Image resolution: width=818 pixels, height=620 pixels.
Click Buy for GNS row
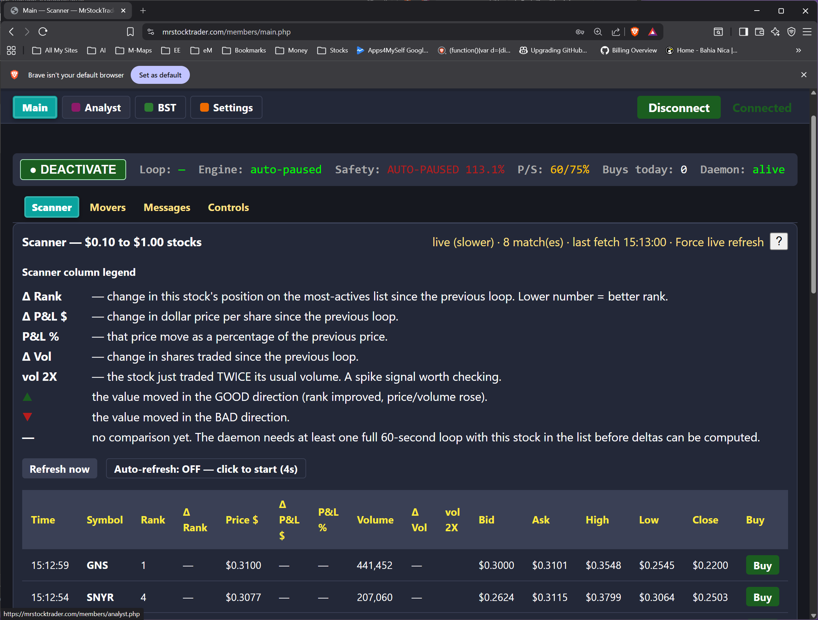coord(763,565)
